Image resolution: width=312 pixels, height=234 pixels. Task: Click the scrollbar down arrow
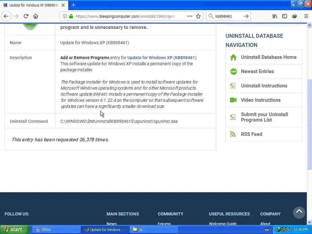[309, 222]
